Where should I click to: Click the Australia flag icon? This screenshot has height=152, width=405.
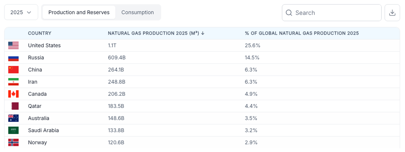click(x=13, y=118)
